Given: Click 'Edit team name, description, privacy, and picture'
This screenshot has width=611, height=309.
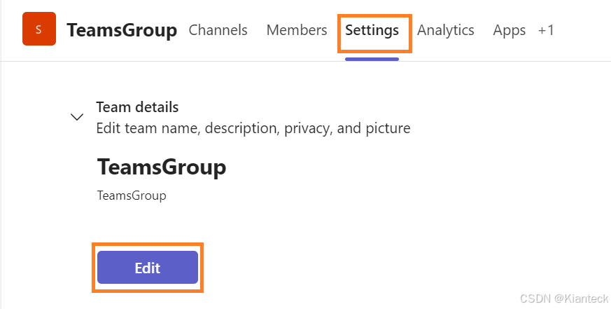Looking at the screenshot, I should [253, 128].
